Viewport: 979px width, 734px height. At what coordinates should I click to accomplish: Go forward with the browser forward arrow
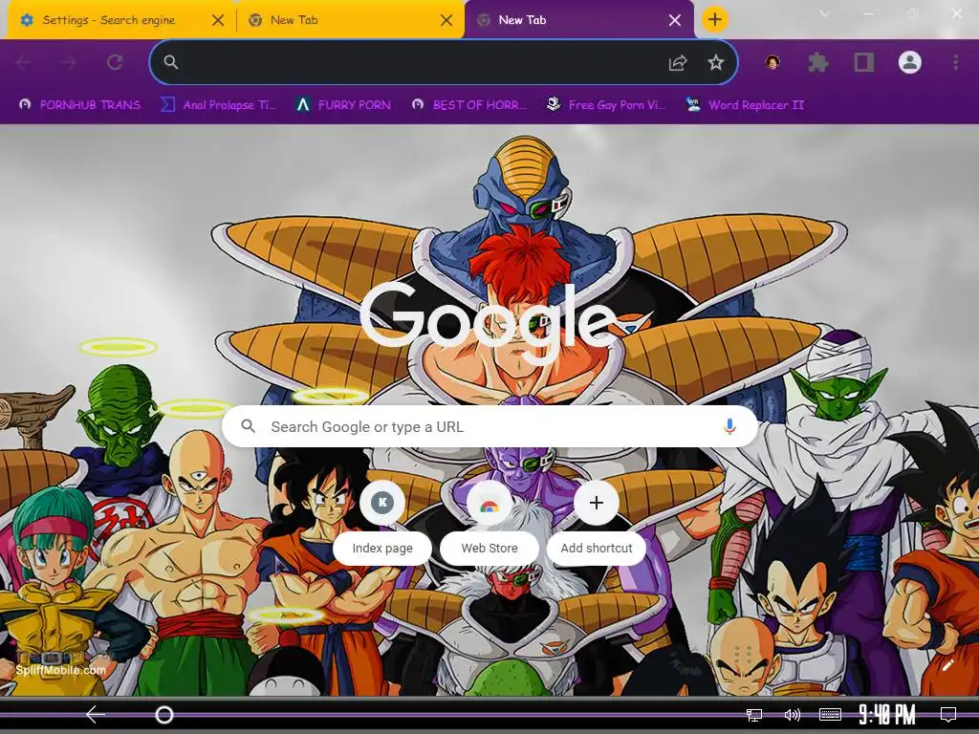tap(69, 62)
